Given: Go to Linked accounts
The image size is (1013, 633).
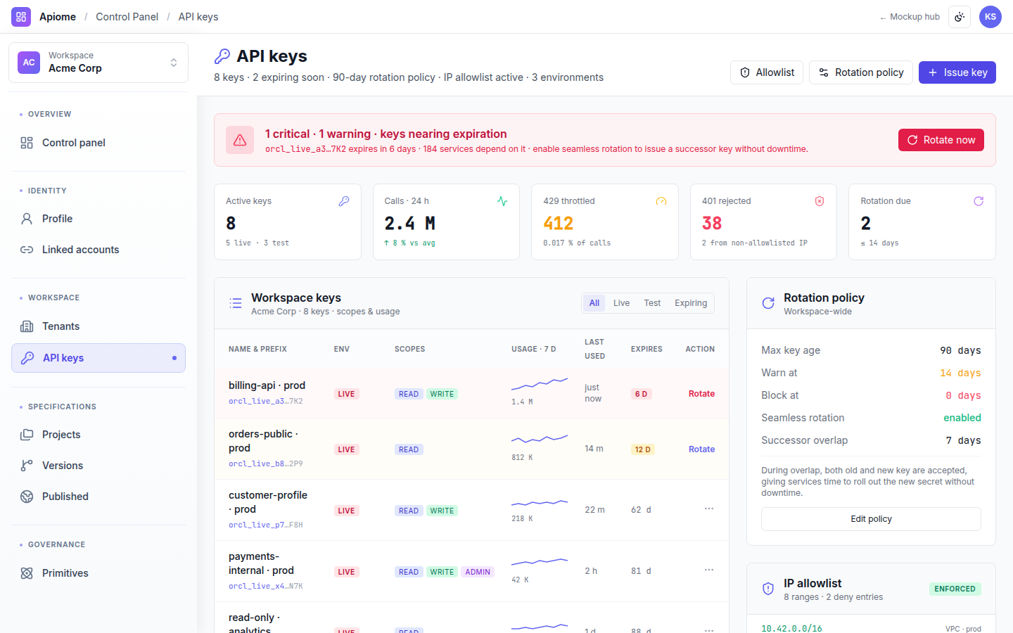Looking at the screenshot, I should tap(98, 250).
